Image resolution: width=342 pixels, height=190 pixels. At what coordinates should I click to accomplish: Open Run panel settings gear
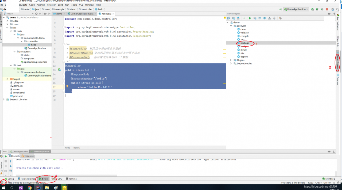329,151
